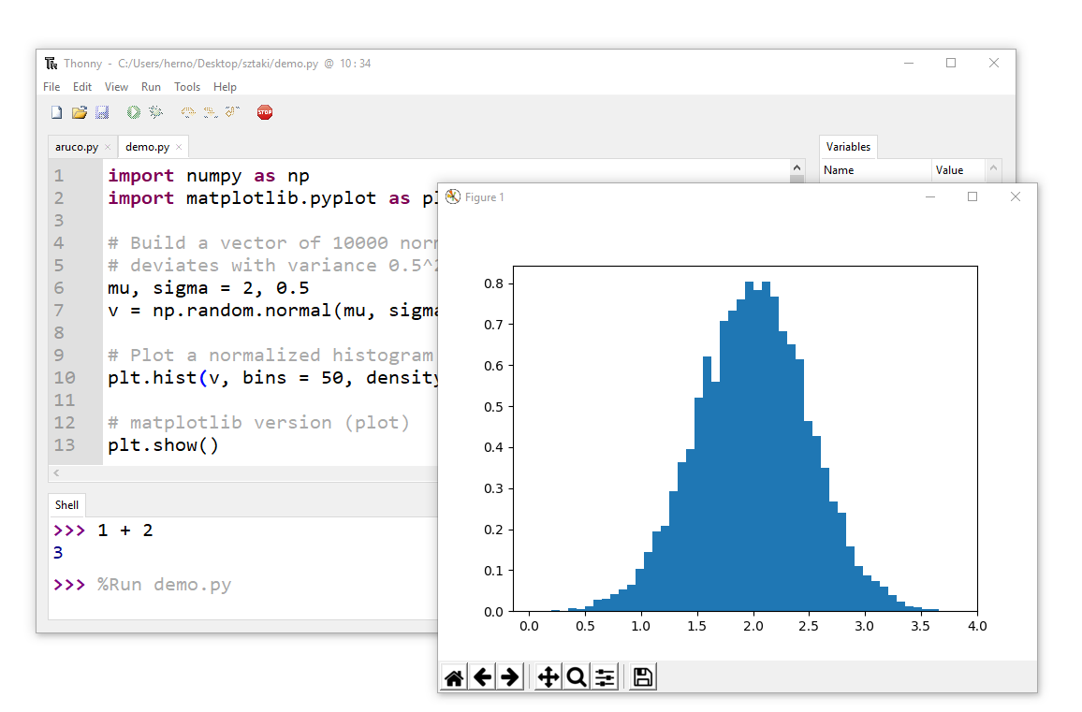This screenshot has height=712, width=1082.
Task: Click the '# matplotlib version (plot)' comment
Action: click(x=258, y=423)
